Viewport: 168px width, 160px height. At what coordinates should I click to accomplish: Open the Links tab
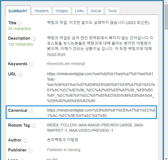click(79, 11)
